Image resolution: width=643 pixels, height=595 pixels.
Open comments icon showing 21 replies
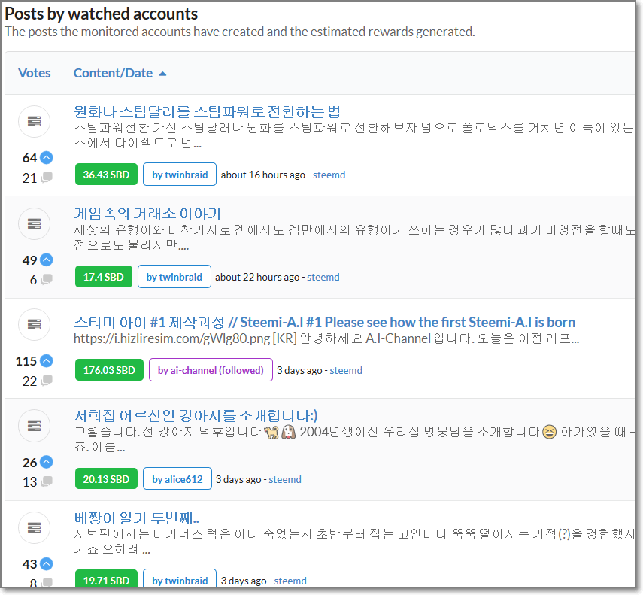[x=47, y=178]
